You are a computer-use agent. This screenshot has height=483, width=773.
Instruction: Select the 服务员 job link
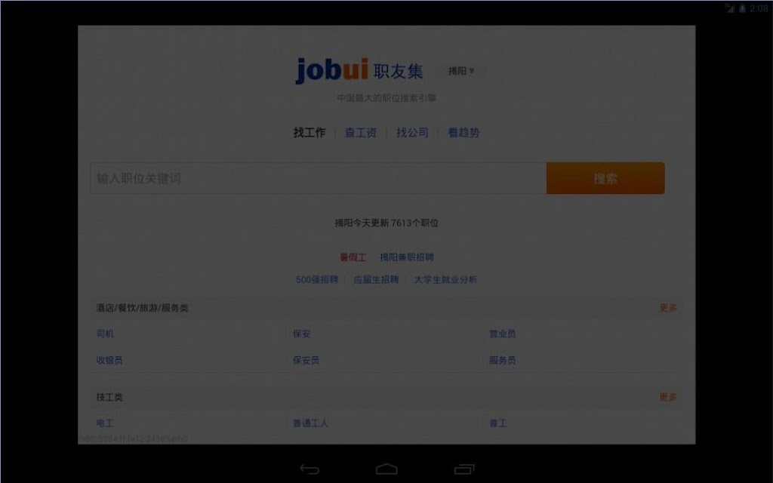[x=502, y=360]
